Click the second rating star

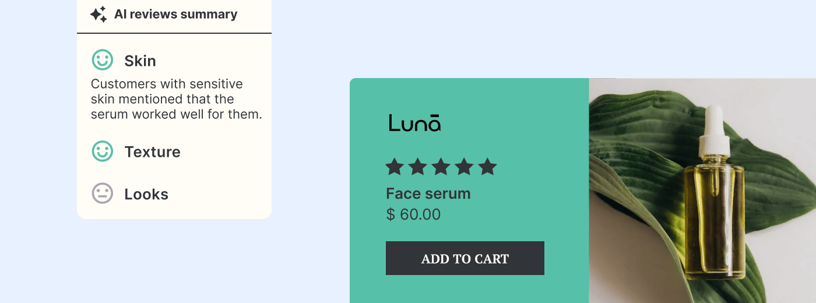coord(418,167)
